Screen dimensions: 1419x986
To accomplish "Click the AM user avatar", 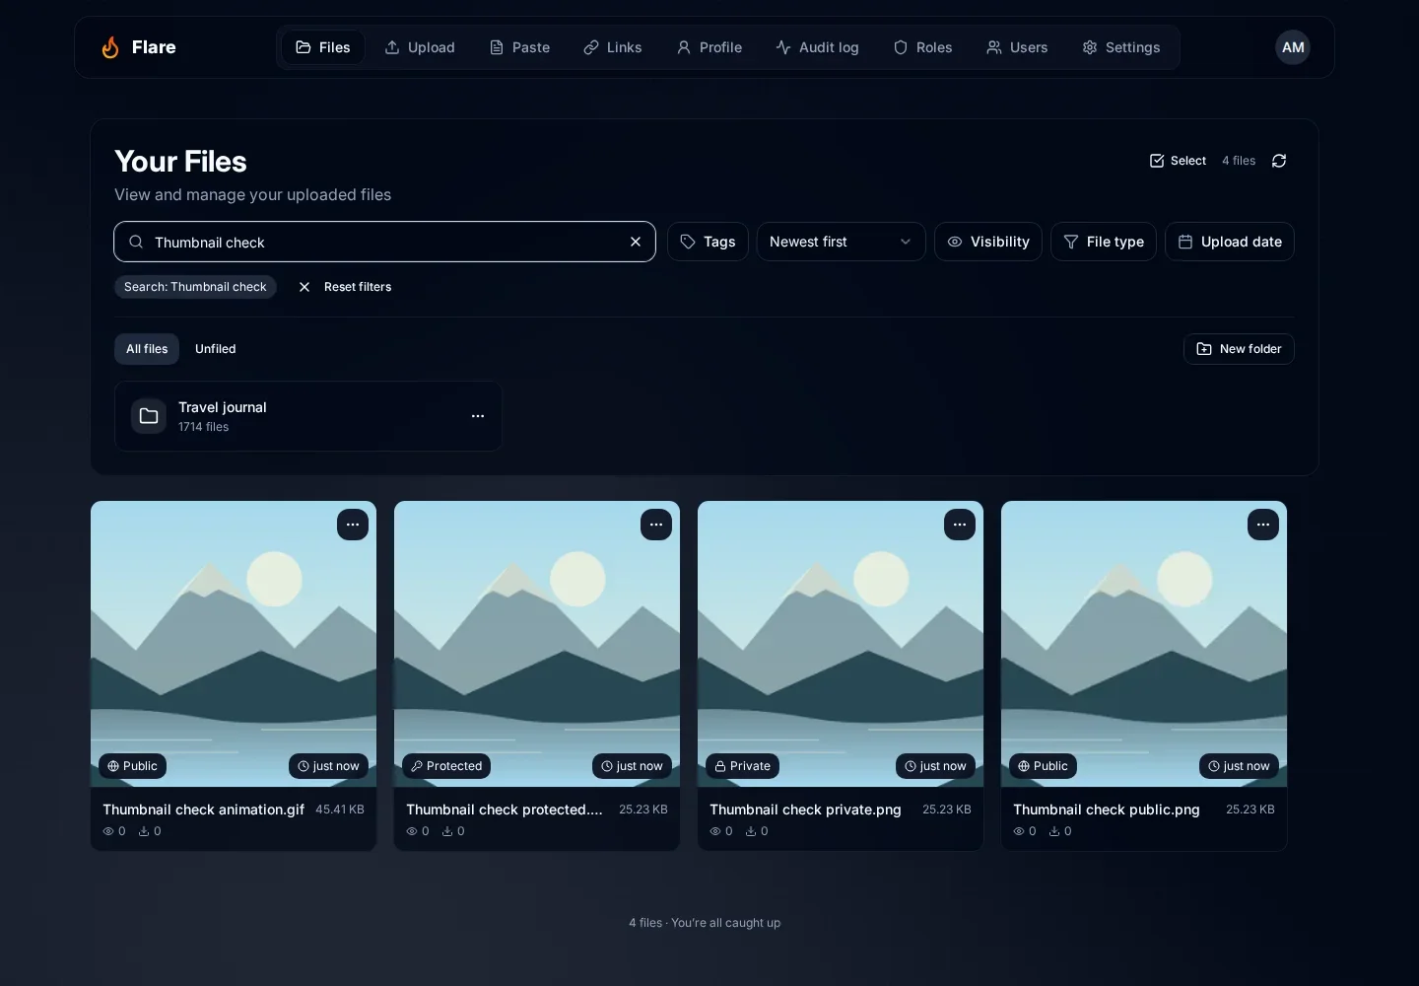I will pos(1293,47).
